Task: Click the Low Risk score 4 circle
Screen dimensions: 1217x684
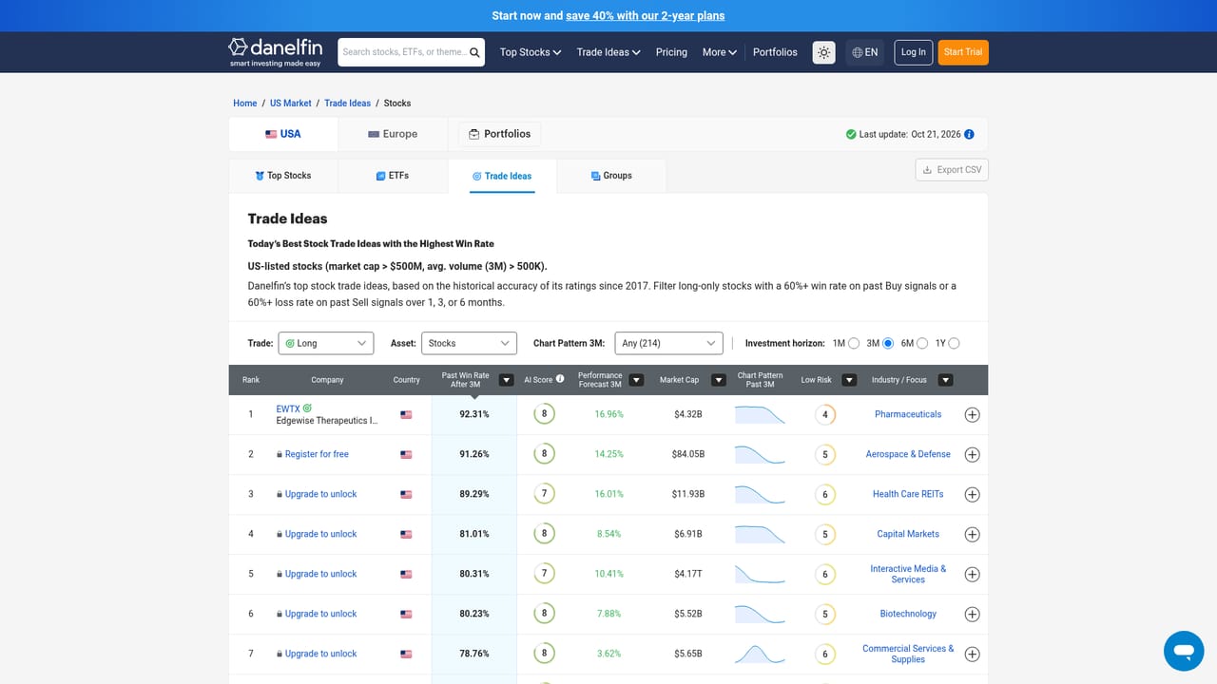Action: click(825, 414)
